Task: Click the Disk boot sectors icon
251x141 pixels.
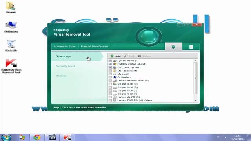Action: pos(115,67)
